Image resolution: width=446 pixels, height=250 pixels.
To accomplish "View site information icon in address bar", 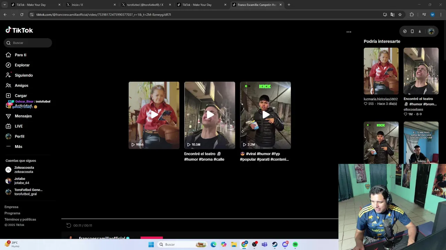I will (32, 15).
